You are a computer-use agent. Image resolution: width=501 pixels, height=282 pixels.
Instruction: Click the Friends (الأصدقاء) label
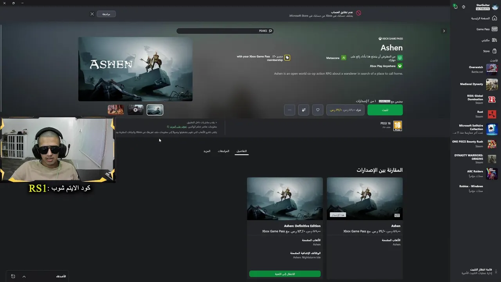coord(61,277)
